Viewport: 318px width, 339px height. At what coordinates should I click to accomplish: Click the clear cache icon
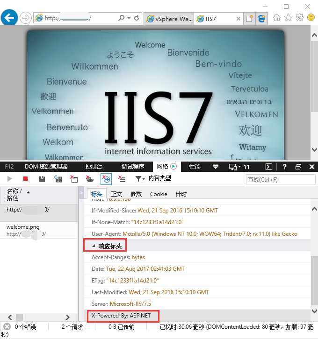pyautogui.click(x=74, y=179)
